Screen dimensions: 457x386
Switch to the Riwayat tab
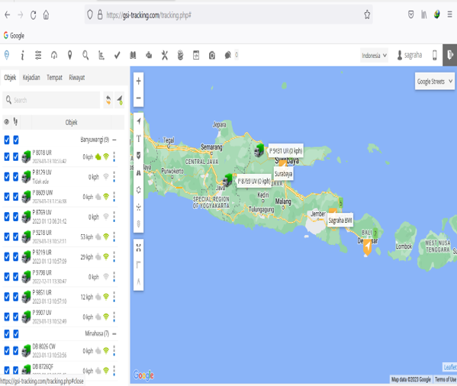coord(77,78)
